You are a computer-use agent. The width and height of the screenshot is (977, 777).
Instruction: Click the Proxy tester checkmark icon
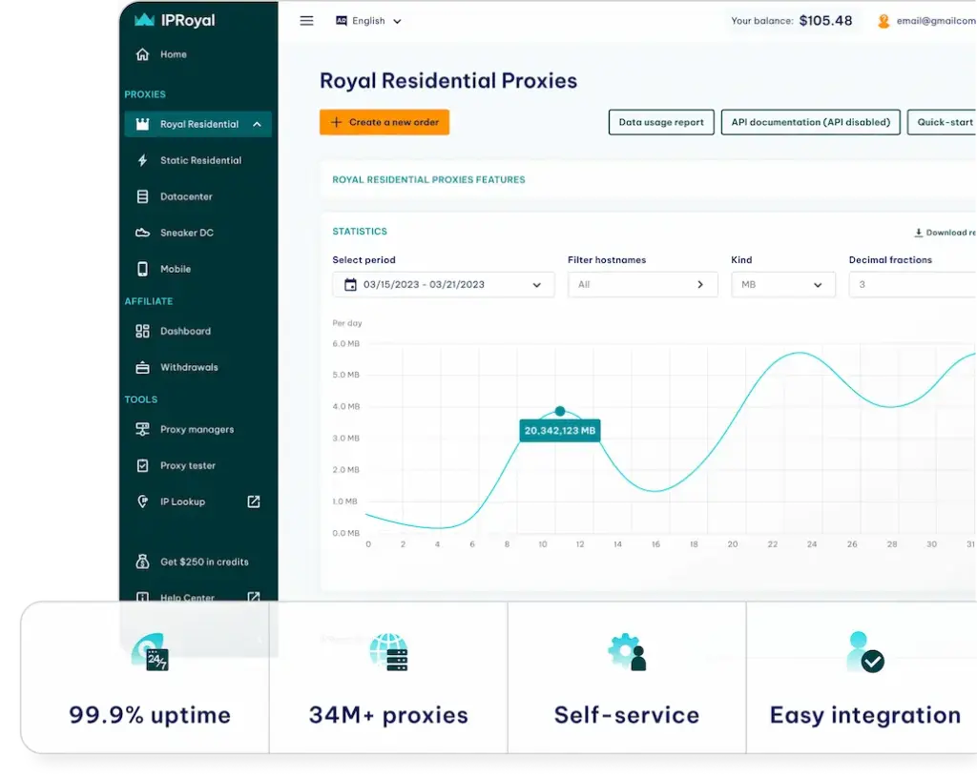click(x=143, y=465)
